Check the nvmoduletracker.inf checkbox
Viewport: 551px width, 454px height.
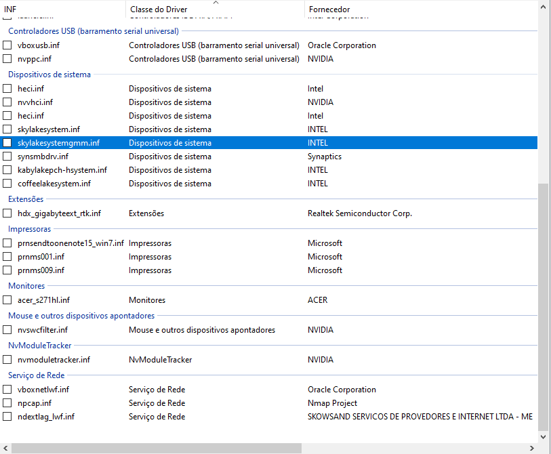(x=7, y=360)
